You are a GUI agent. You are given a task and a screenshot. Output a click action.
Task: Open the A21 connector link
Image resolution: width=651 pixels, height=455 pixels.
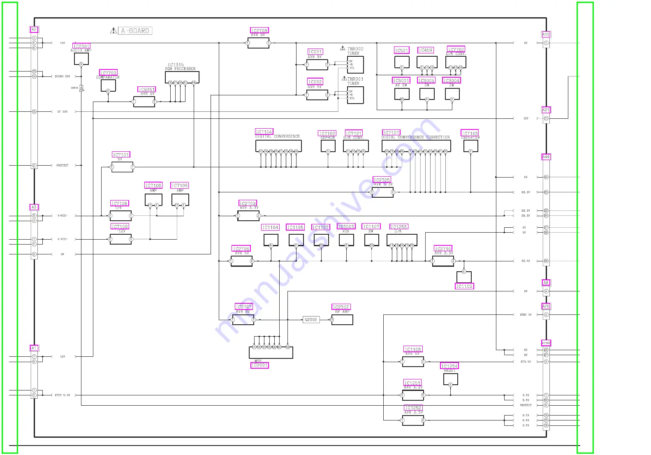click(x=546, y=110)
